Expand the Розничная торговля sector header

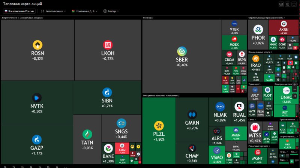(259, 146)
